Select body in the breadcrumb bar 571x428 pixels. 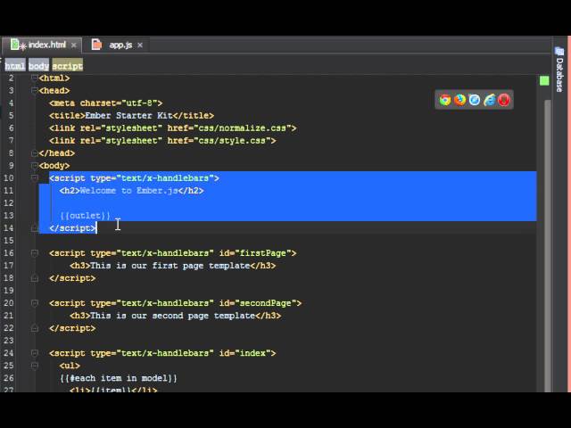38,66
